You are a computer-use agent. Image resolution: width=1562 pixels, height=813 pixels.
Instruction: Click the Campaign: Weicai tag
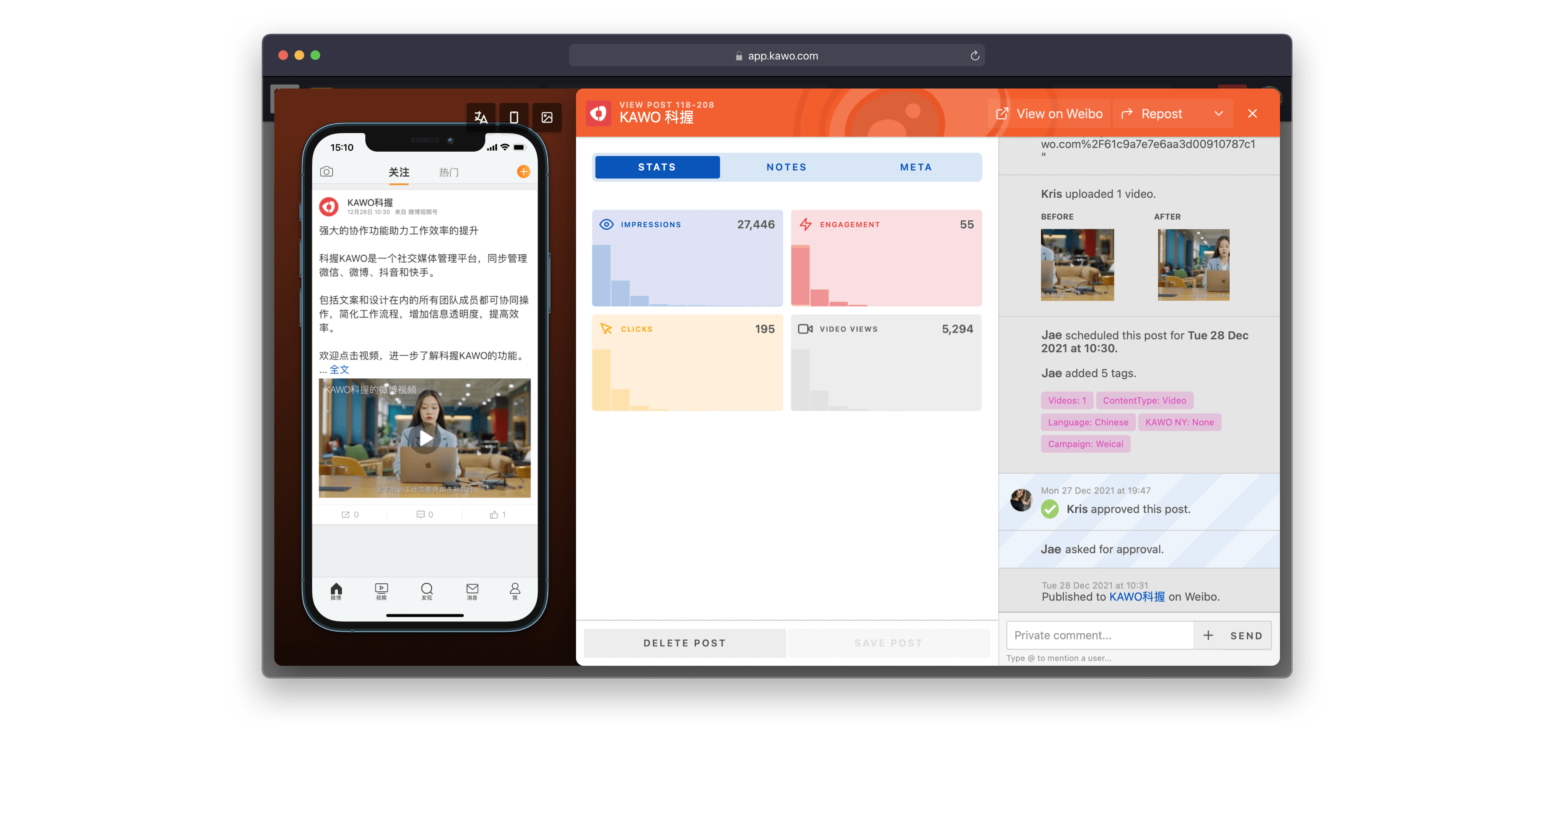pos(1085,444)
